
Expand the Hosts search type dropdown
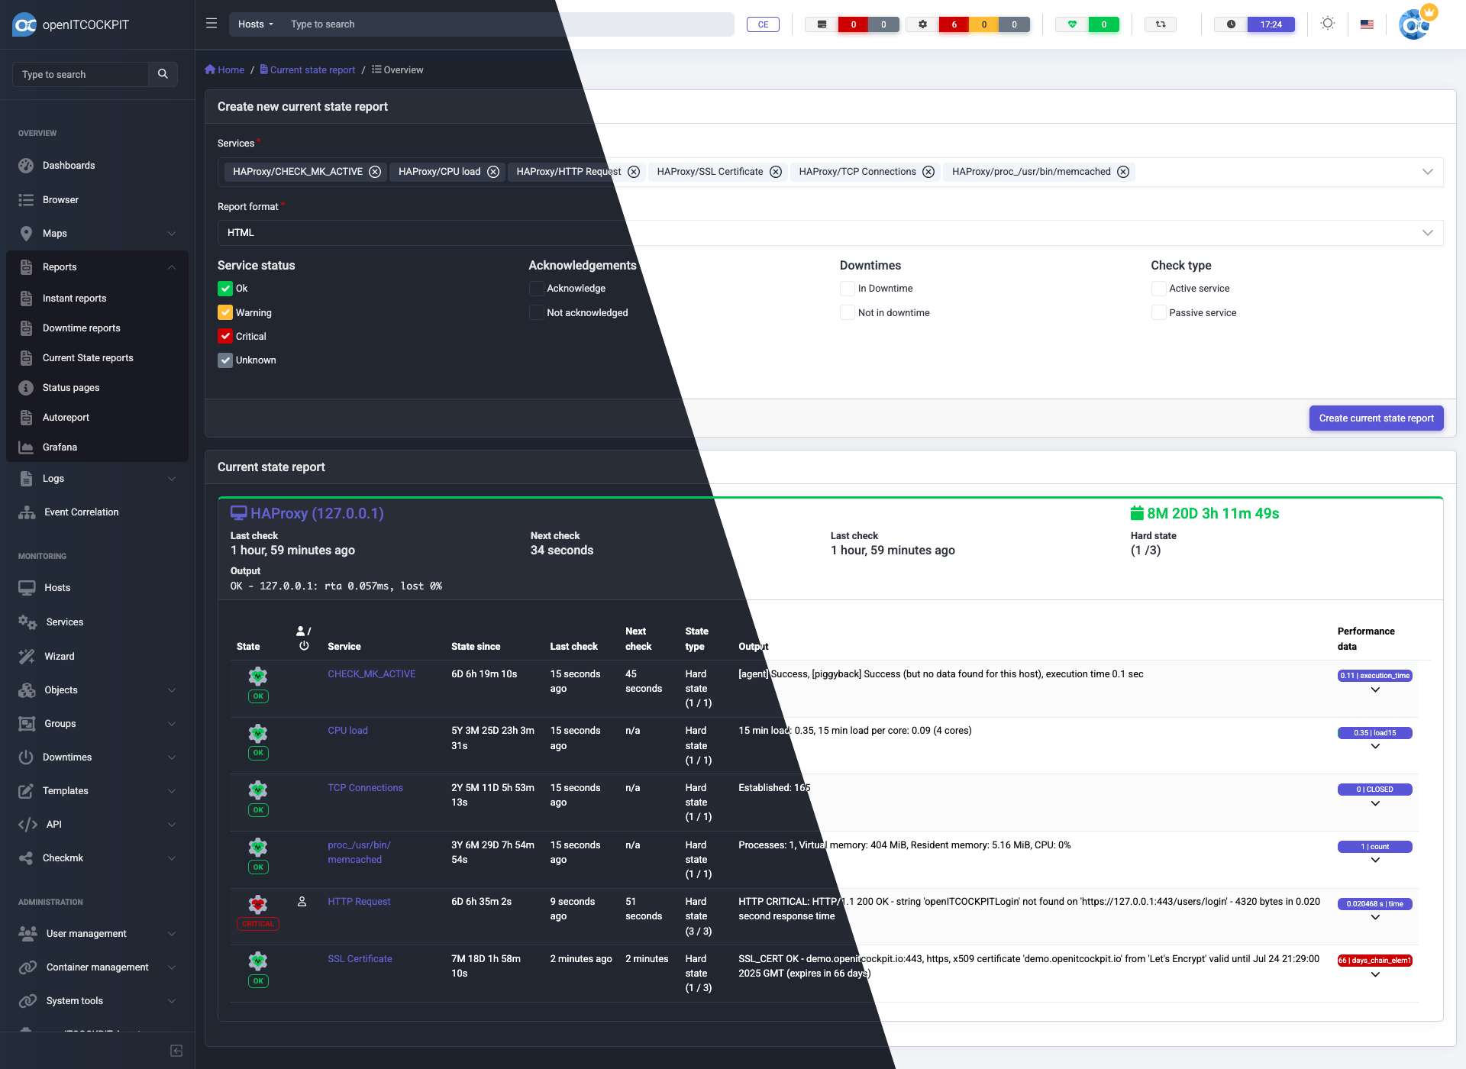tap(255, 24)
